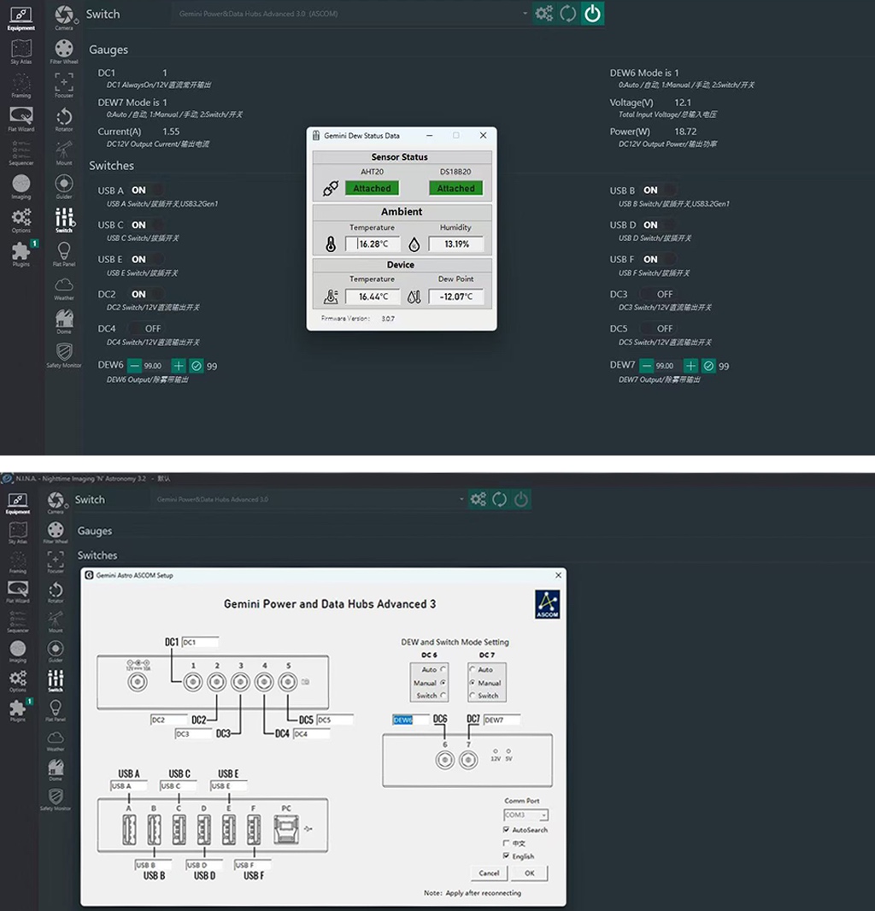Select Weather cloud icon beside Dew Status window

pyautogui.click(x=64, y=288)
